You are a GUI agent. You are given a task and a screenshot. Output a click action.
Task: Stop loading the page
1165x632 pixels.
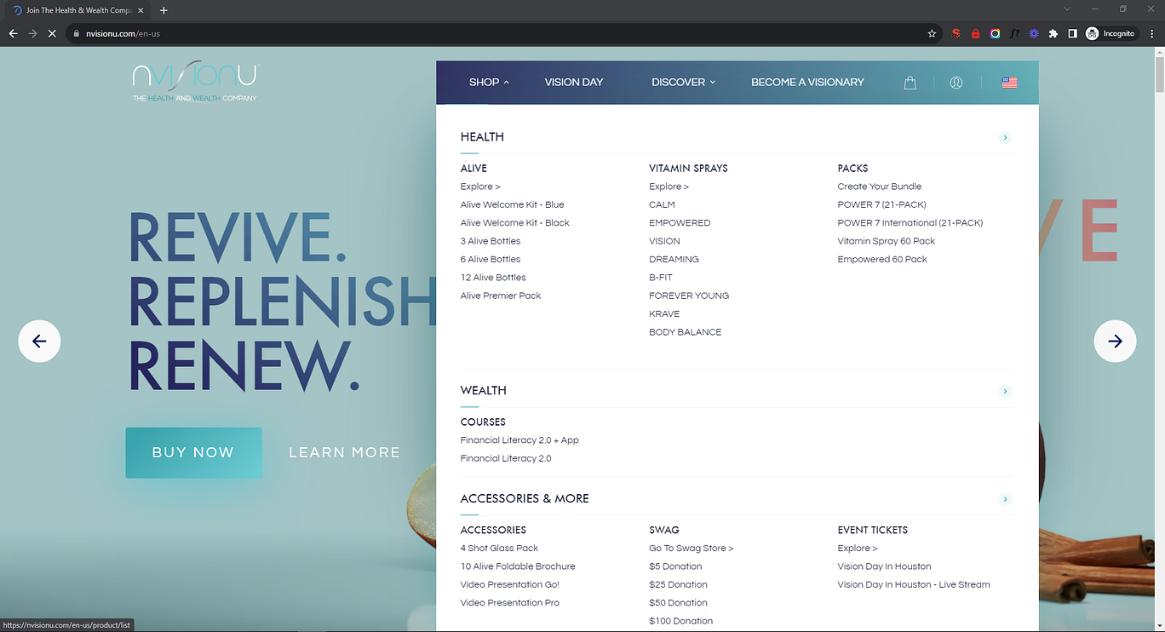pyautogui.click(x=52, y=33)
